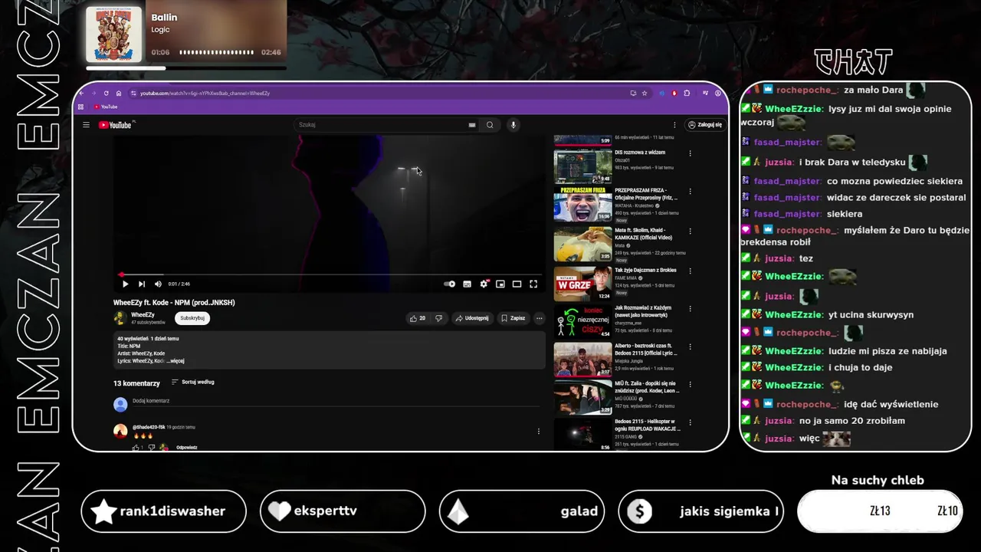Click the Na suchy chleb donation bar
Viewport: 981px width, 552px height.
pos(880,511)
